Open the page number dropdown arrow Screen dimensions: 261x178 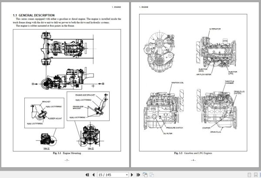(127, 175)
